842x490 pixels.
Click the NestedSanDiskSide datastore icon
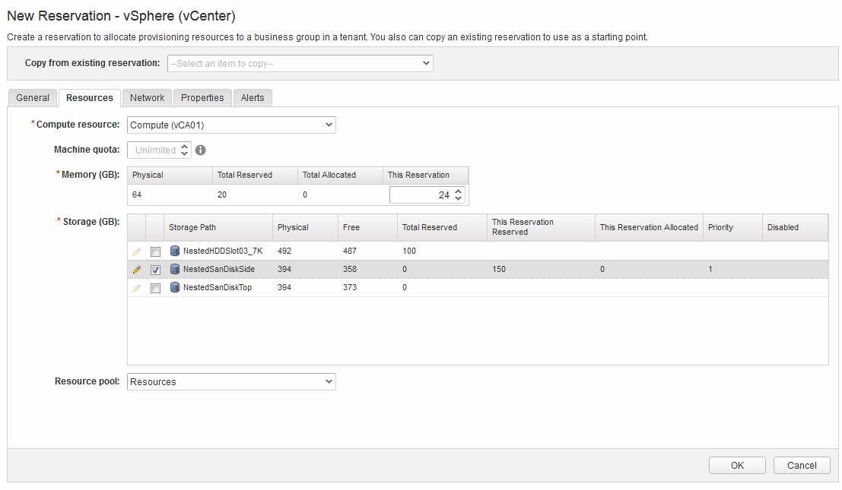click(175, 270)
